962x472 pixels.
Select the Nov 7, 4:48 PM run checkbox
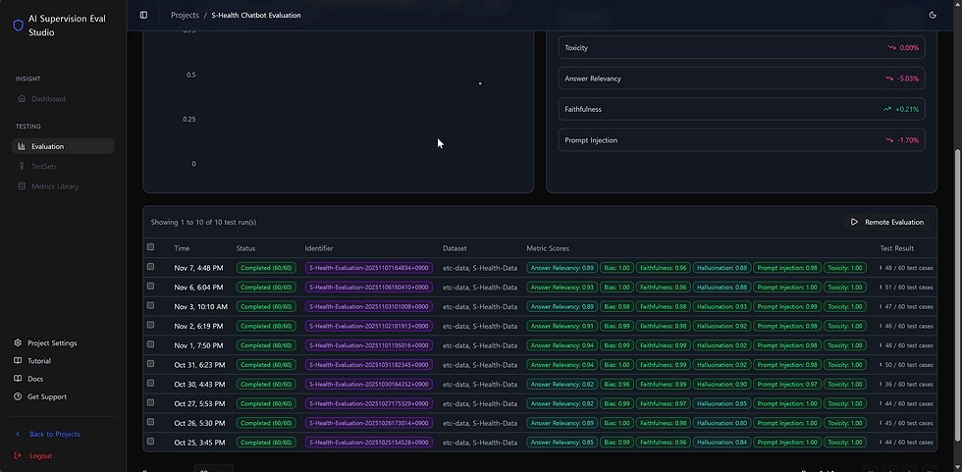150,267
